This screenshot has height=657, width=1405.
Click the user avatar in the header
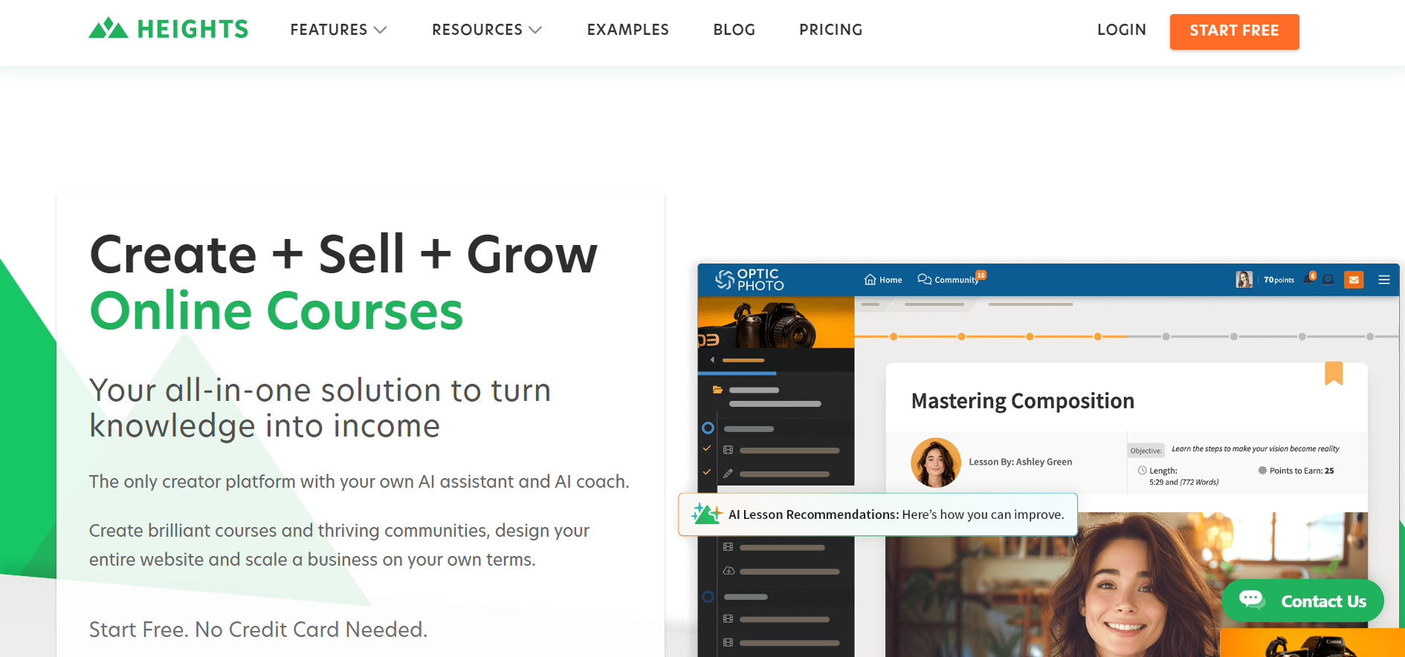click(1244, 280)
